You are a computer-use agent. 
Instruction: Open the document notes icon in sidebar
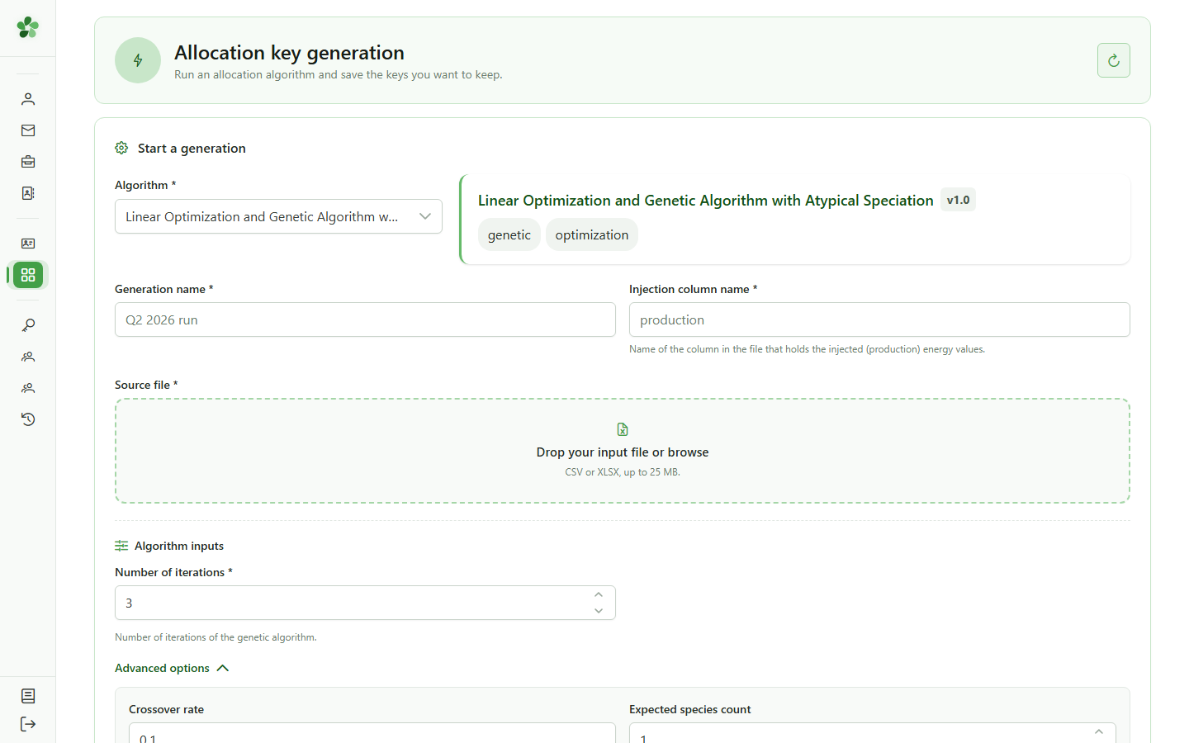click(x=28, y=696)
